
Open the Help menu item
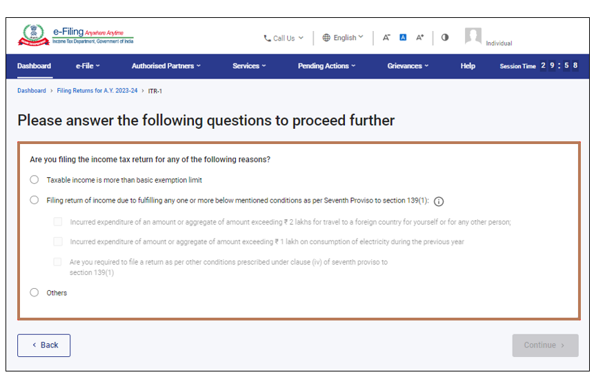468,66
